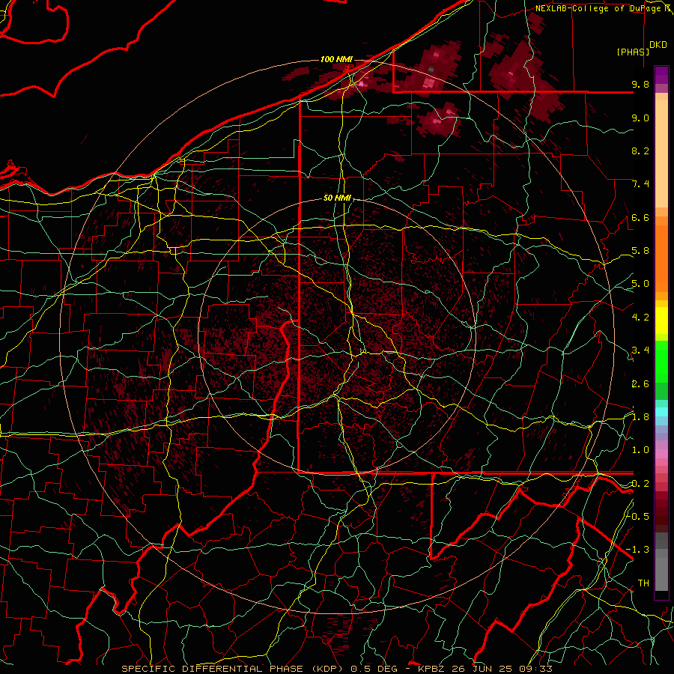Pick the purple segment atop the color bar
Image resolution: width=674 pixels, height=674 pixels.
(661, 75)
